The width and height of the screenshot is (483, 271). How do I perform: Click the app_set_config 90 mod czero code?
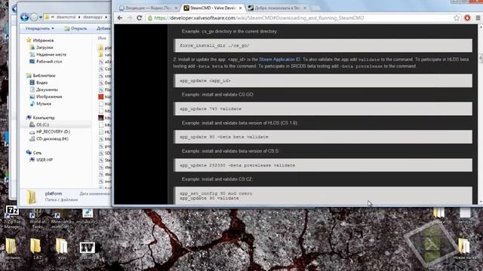click(216, 193)
